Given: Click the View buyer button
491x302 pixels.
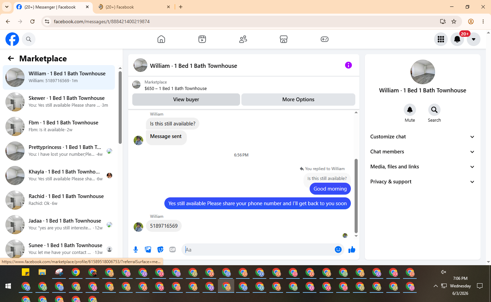Looking at the screenshot, I should (186, 100).
